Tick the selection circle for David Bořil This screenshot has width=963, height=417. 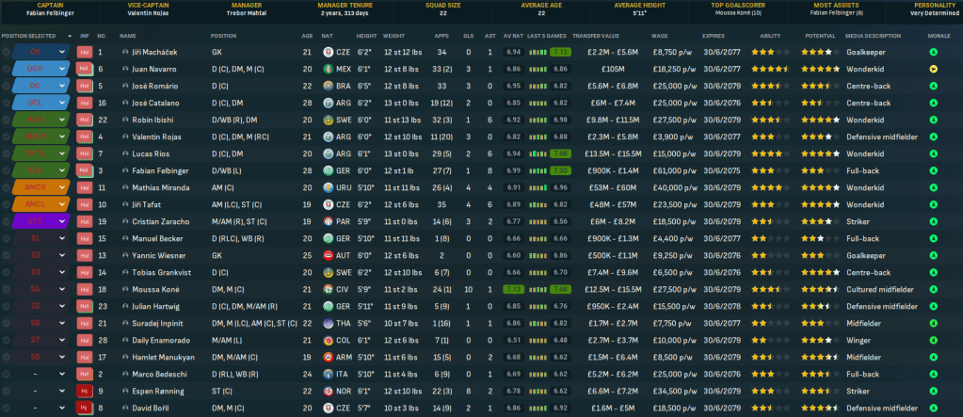click(7, 407)
